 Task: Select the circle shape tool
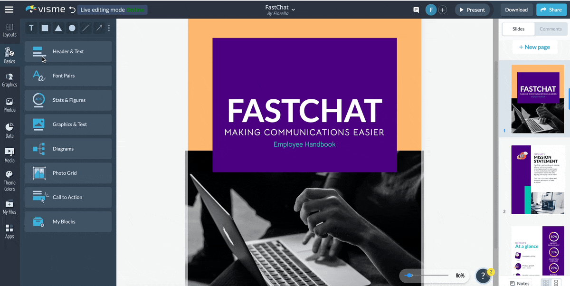tap(72, 28)
